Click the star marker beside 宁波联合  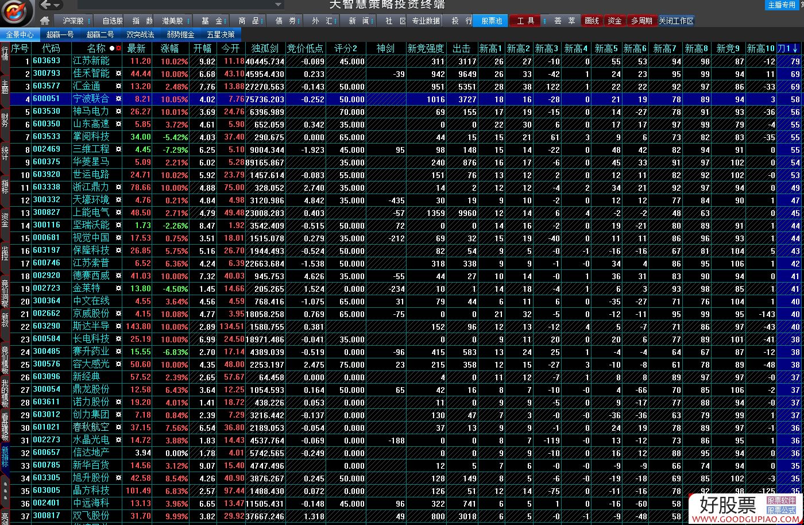[x=118, y=99]
